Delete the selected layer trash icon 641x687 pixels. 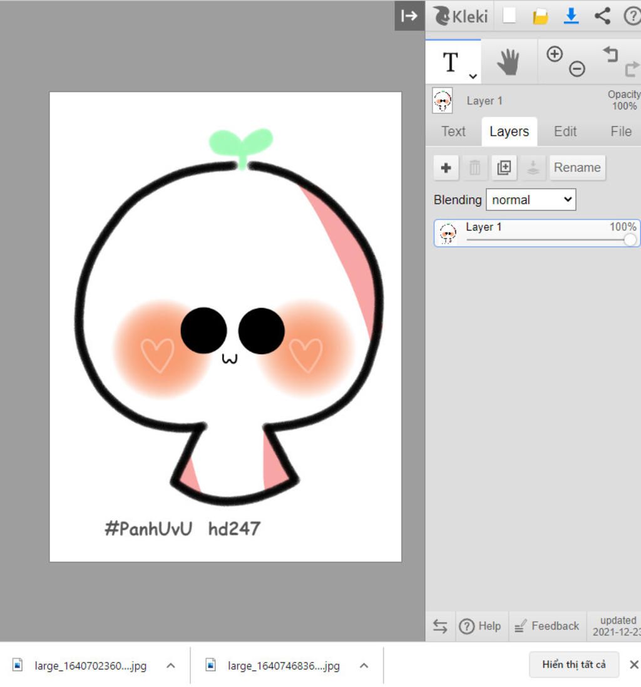click(474, 167)
